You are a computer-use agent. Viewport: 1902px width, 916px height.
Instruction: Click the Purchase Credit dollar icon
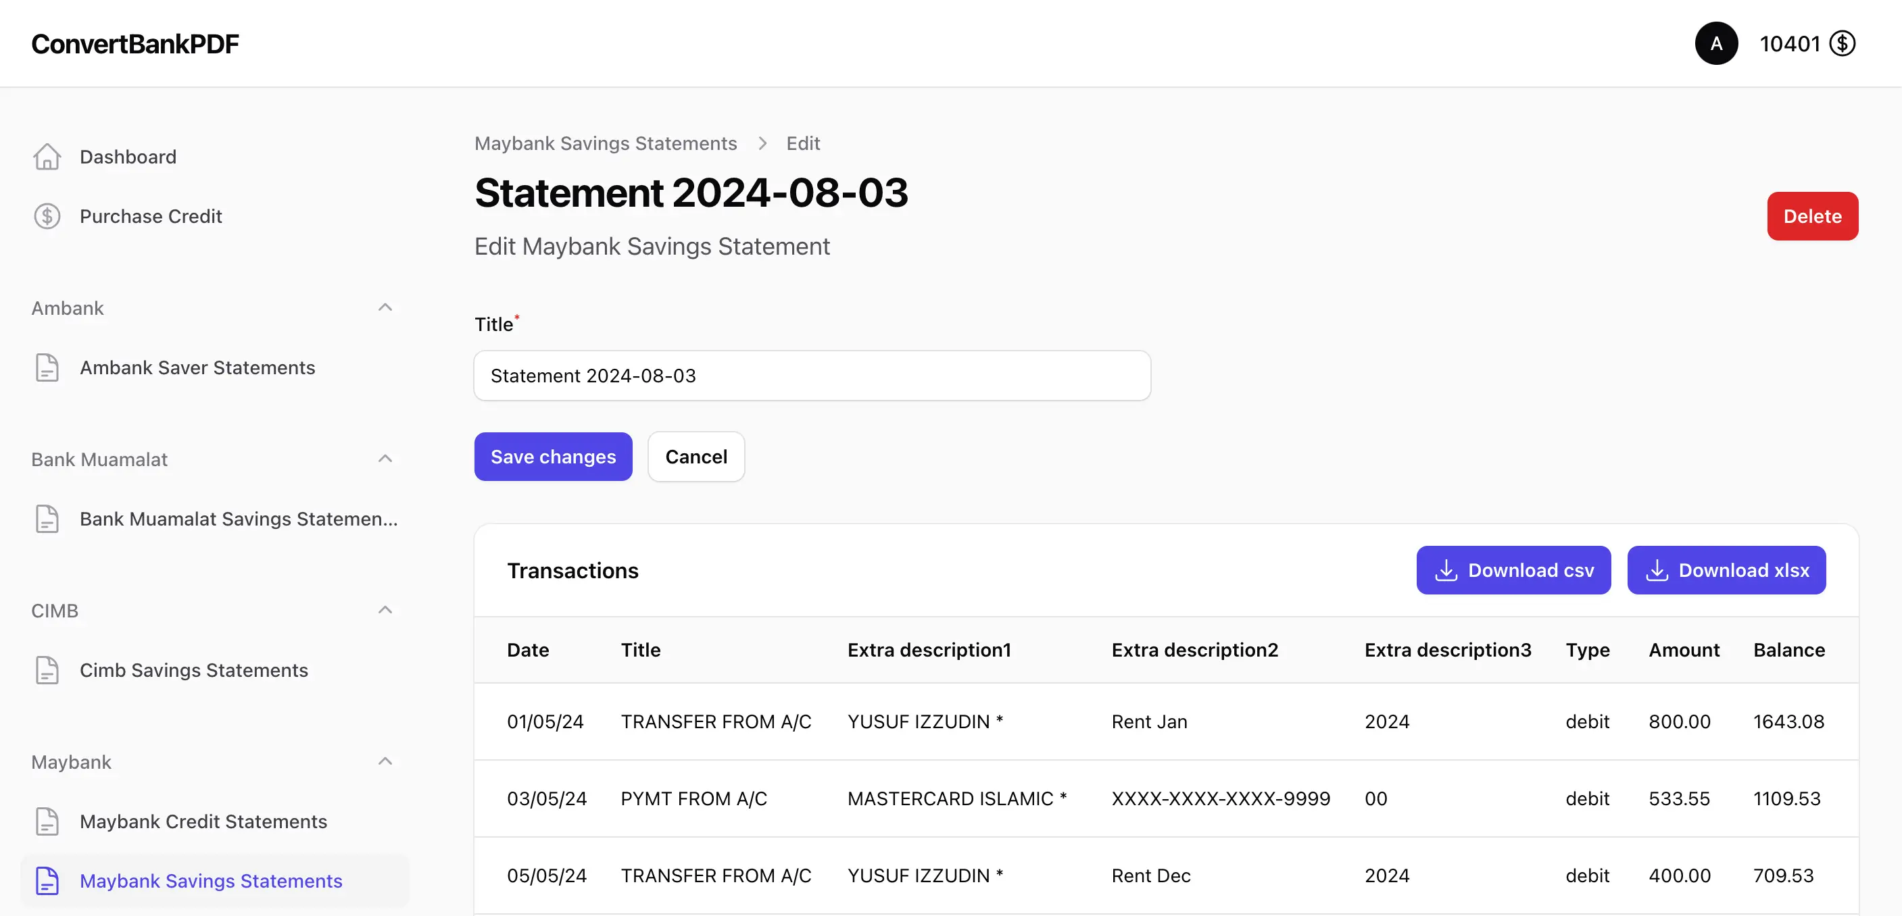point(47,216)
